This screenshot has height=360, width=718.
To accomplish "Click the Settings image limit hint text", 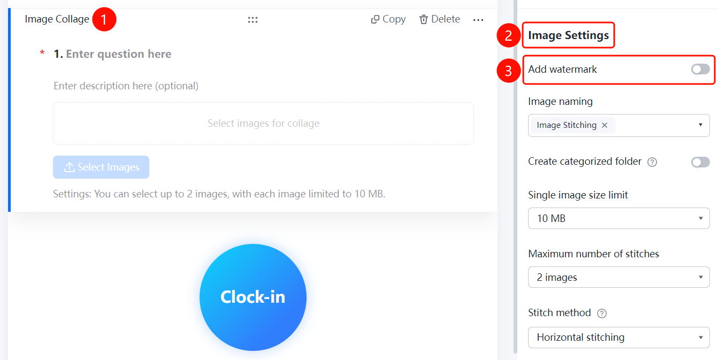I will tap(219, 194).
